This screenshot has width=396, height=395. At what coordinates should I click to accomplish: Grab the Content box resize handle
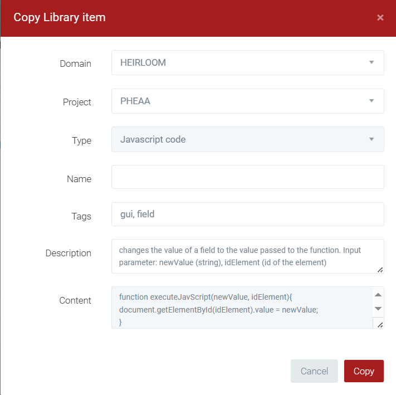point(379,324)
